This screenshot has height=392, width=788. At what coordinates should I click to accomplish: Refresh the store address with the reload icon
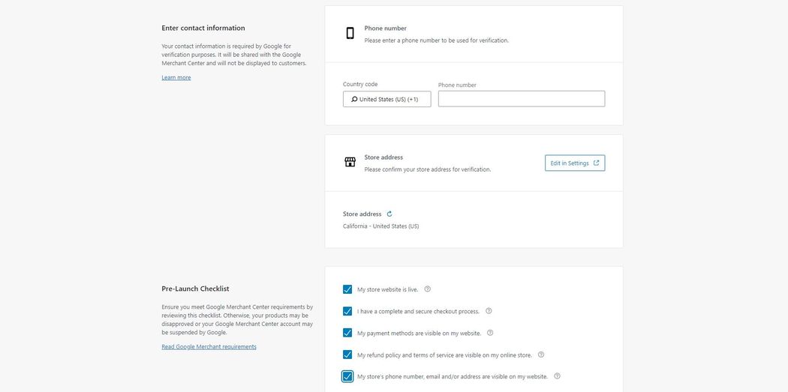389,214
